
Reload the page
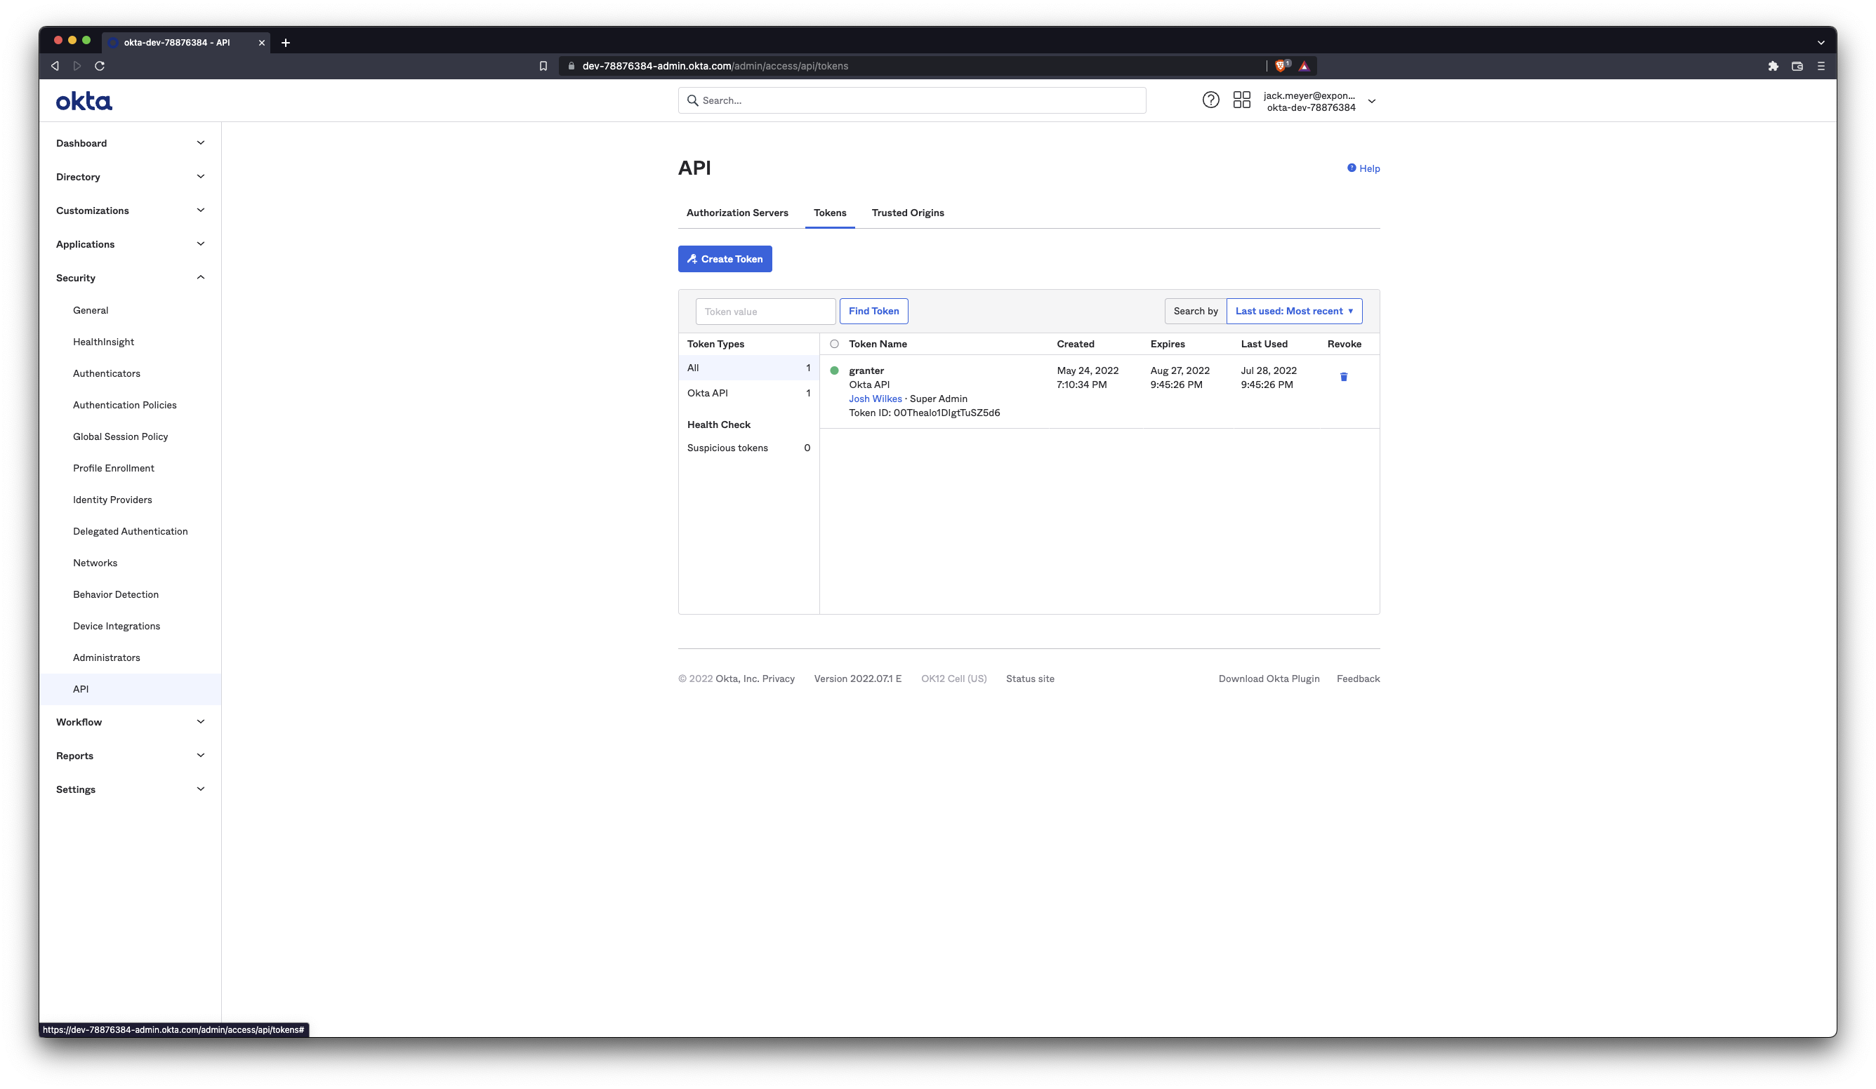(100, 66)
